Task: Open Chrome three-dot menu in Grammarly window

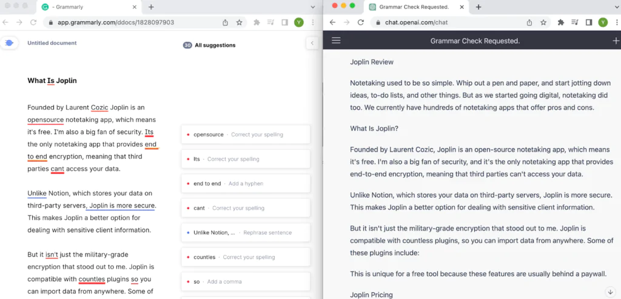Action: (x=314, y=22)
